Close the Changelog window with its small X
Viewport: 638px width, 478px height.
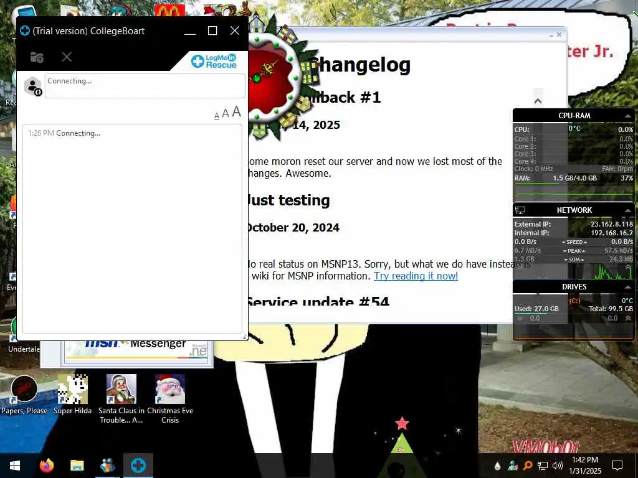tap(559, 35)
